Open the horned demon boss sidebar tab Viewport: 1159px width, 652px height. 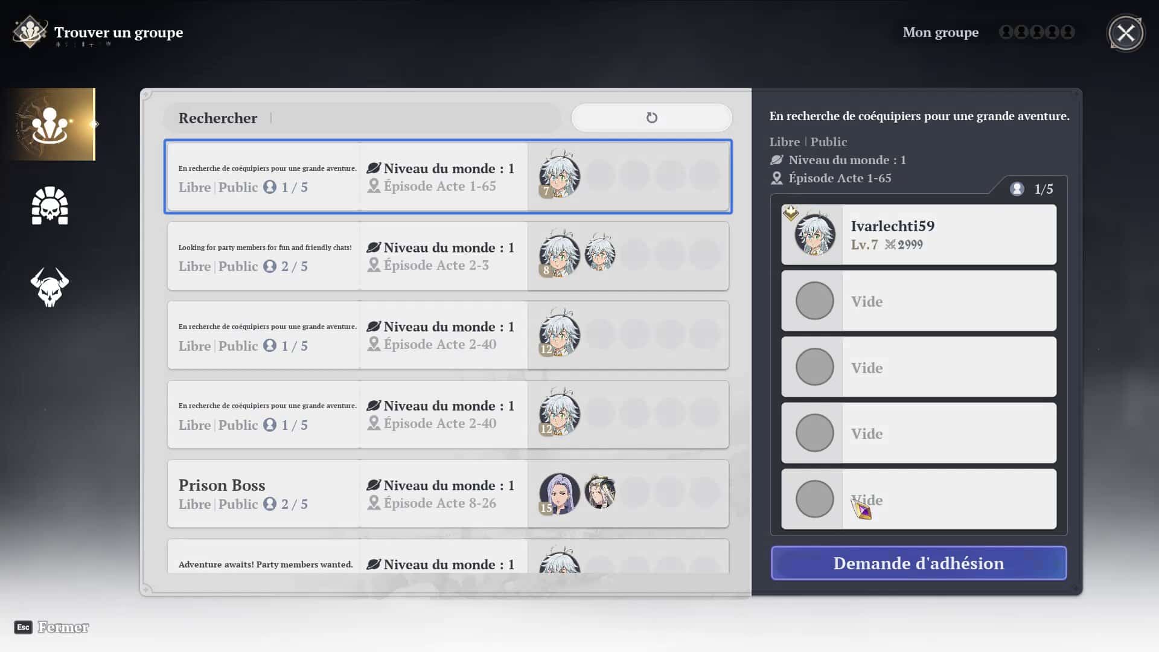tap(49, 287)
